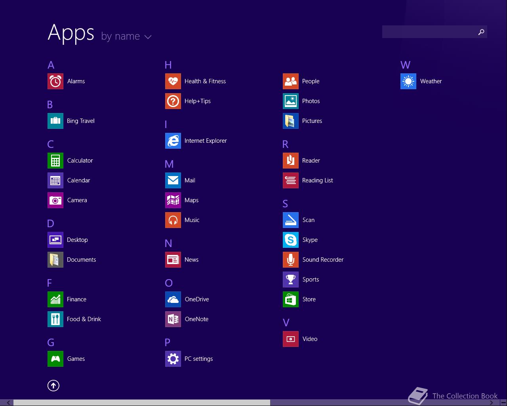507x406 pixels.
Task: Jump to letter S group header
Action: point(285,204)
